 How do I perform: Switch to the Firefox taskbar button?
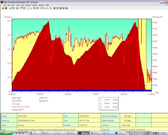click(35, 133)
